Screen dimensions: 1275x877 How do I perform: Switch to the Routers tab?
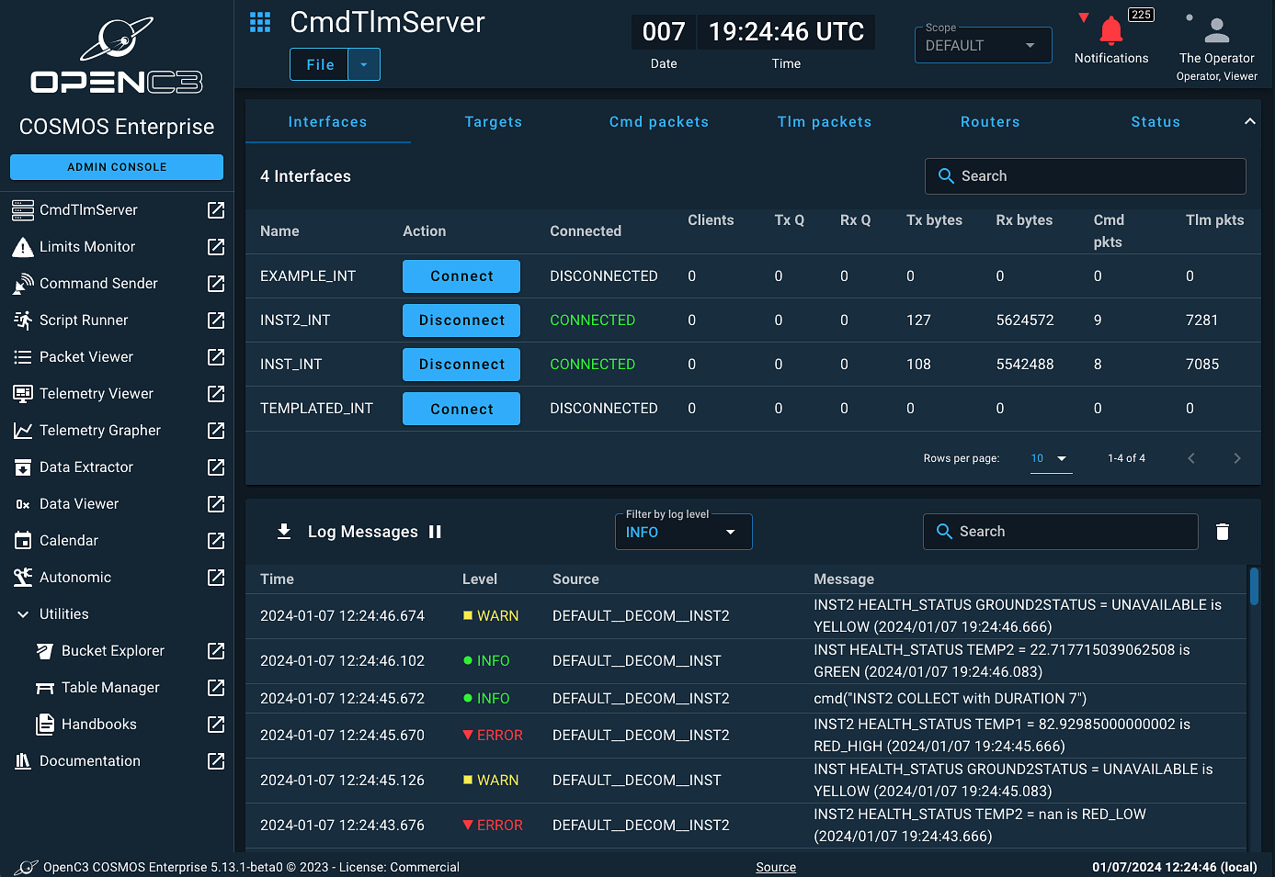click(x=990, y=122)
